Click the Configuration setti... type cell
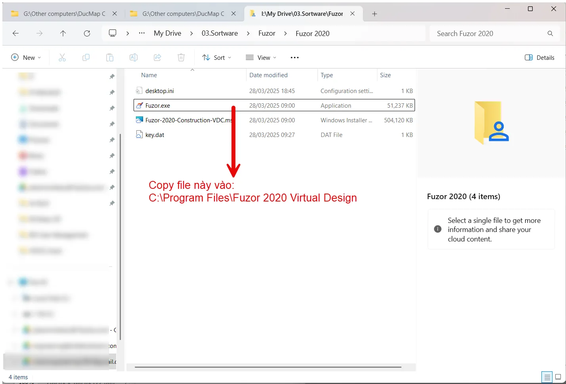The width and height of the screenshot is (566, 384). coord(347,91)
